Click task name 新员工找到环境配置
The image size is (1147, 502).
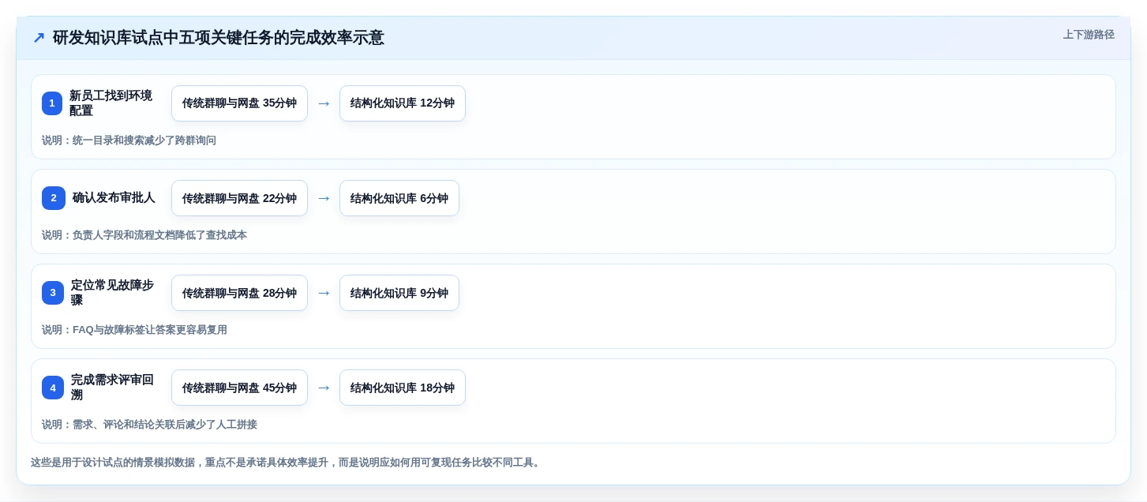[111, 103]
